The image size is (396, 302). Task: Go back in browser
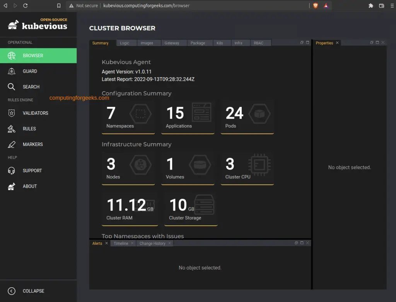[5, 5]
